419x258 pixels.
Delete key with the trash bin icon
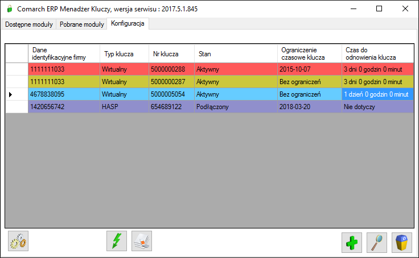pyautogui.click(x=402, y=243)
